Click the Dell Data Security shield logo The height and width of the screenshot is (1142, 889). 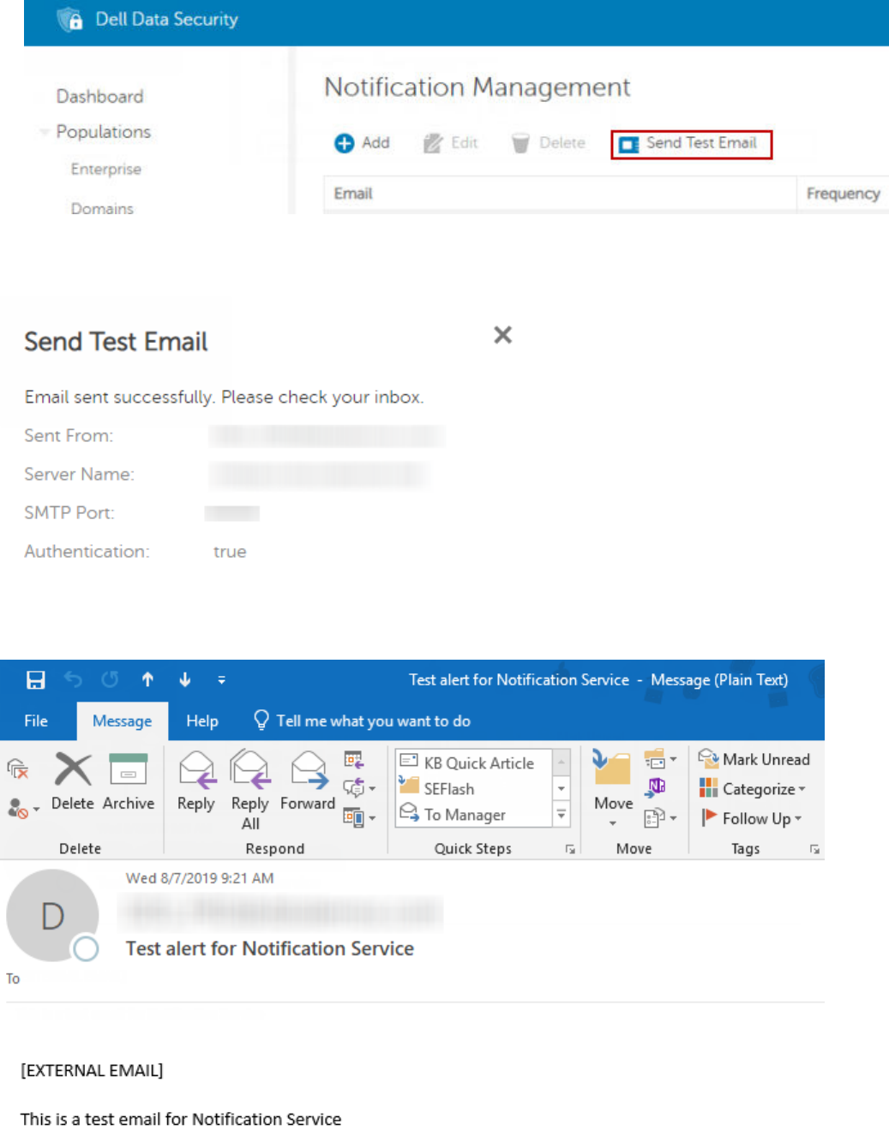(x=69, y=20)
